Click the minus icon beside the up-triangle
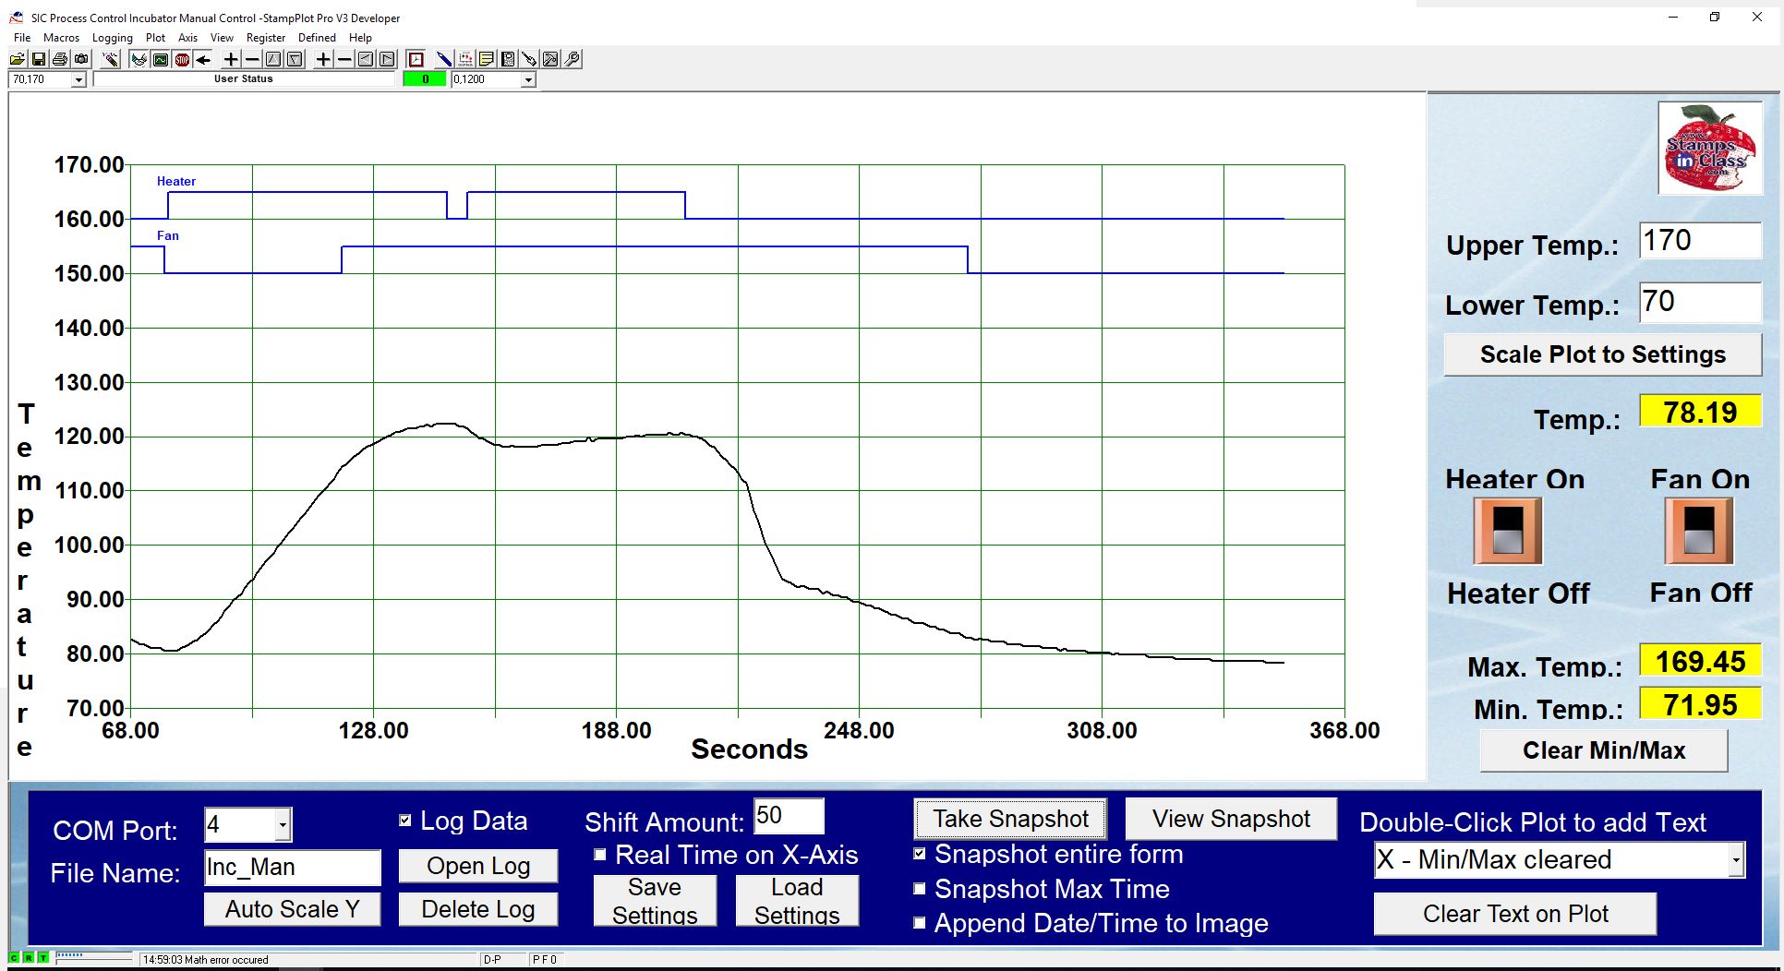 (x=252, y=59)
